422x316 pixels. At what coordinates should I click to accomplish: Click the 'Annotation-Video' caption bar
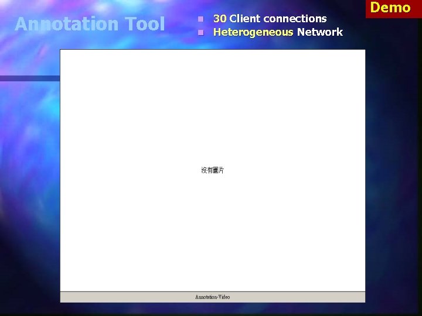[213, 297]
